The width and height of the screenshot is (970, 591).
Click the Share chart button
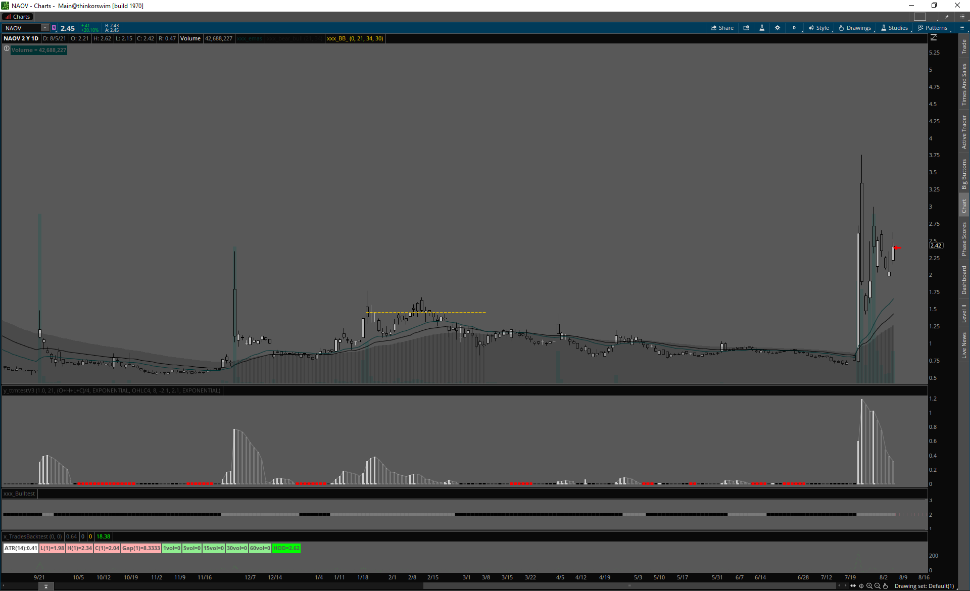(722, 28)
